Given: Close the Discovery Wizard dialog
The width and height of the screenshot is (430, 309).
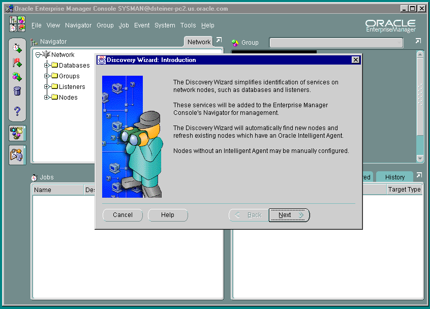Looking at the screenshot, I should [355, 60].
